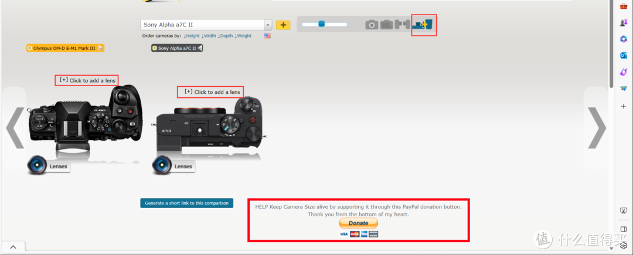Sort cameras by Weight

243,36
